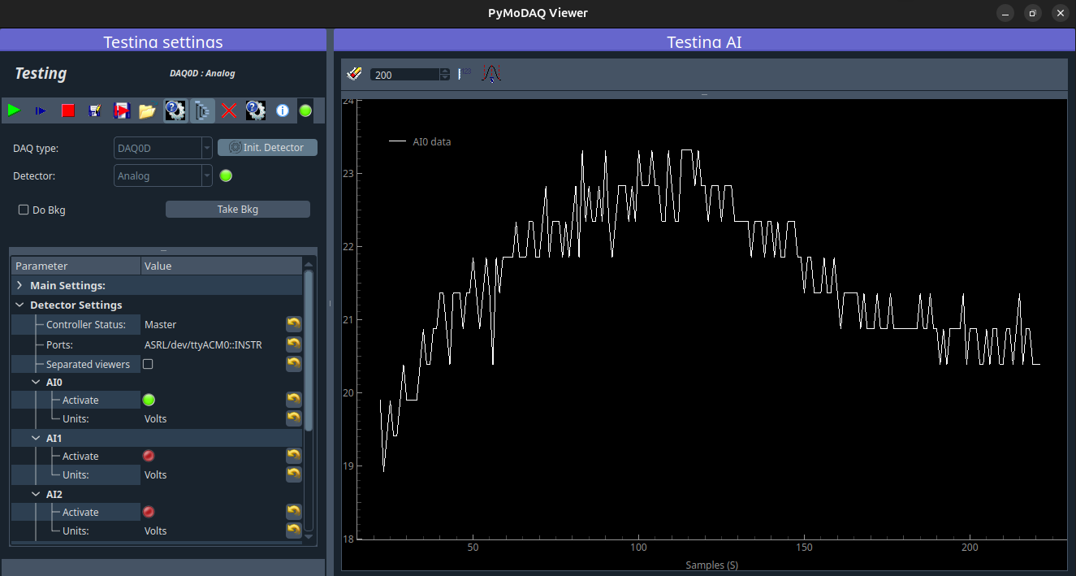Check the Do Bkg checkbox
This screenshot has height=576, width=1076.
point(24,210)
